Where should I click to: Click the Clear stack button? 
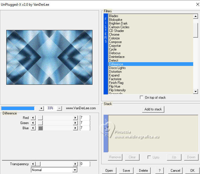click(x=132, y=157)
